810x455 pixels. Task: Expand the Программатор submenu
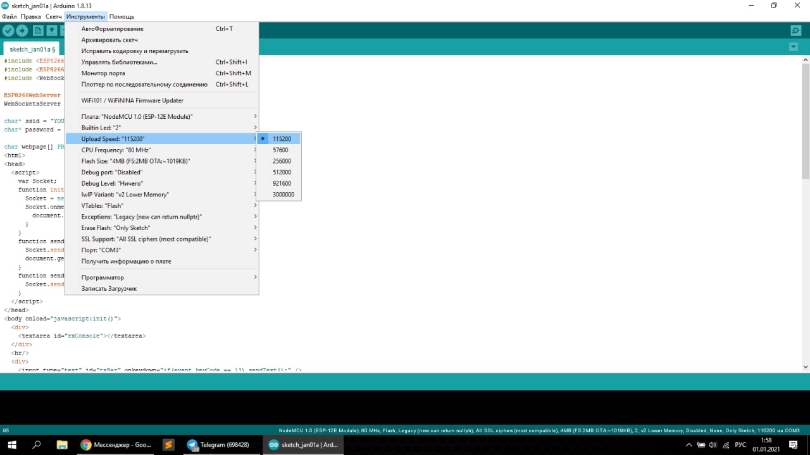tap(162, 277)
